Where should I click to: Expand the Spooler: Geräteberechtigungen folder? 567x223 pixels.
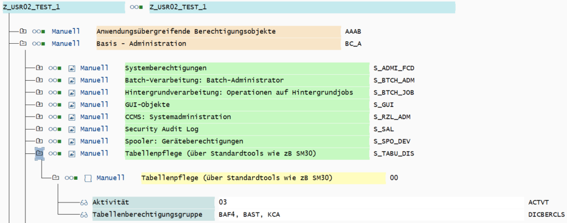tap(39, 141)
